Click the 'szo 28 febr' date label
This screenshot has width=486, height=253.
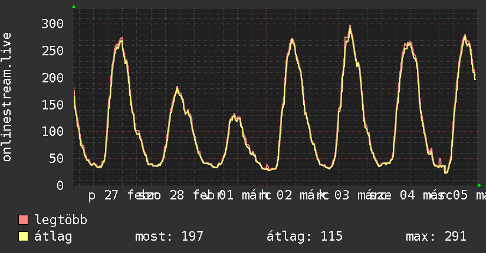pyautogui.click(x=180, y=195)
